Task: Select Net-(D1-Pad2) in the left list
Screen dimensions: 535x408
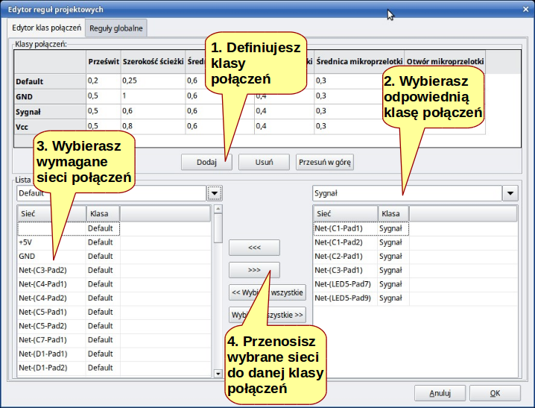Action: (114, 368)
